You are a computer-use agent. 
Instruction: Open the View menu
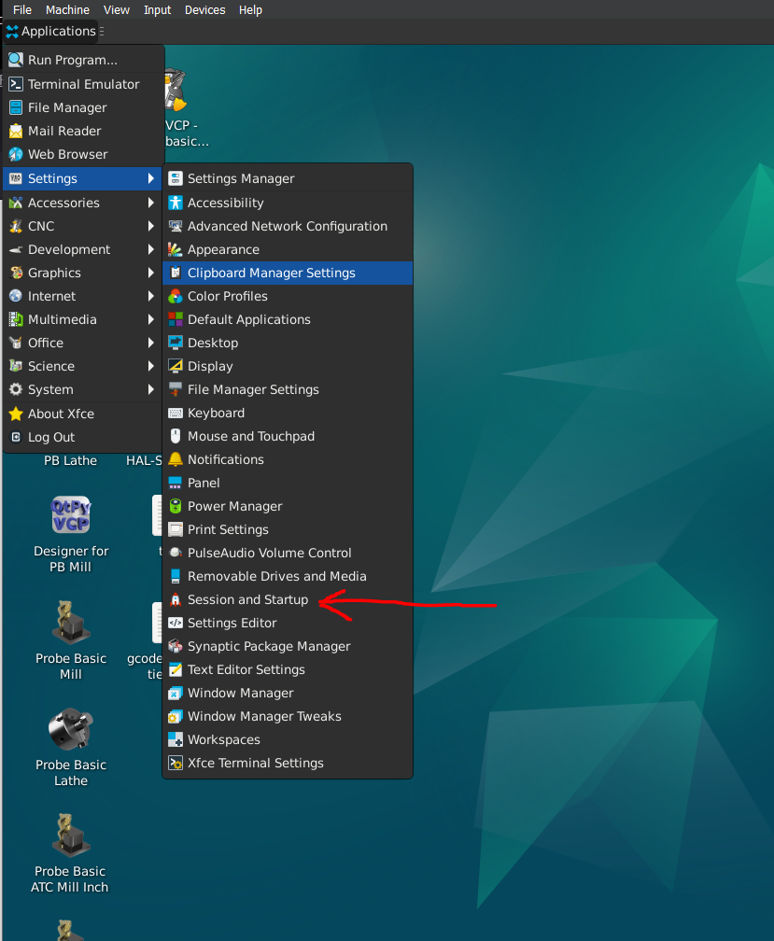click(116, 9)
